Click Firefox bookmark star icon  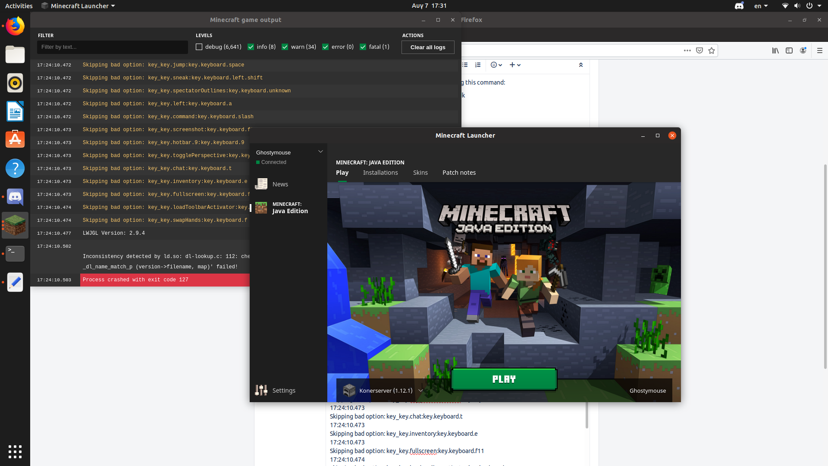tap(712, 50)
